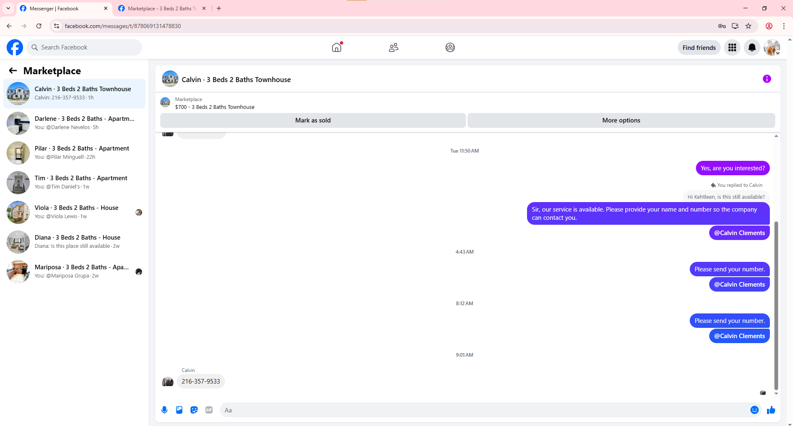This screenshot has width=793, height=426.
Task: Click the chat scrollbar thumb
Action: pos(776,305)
